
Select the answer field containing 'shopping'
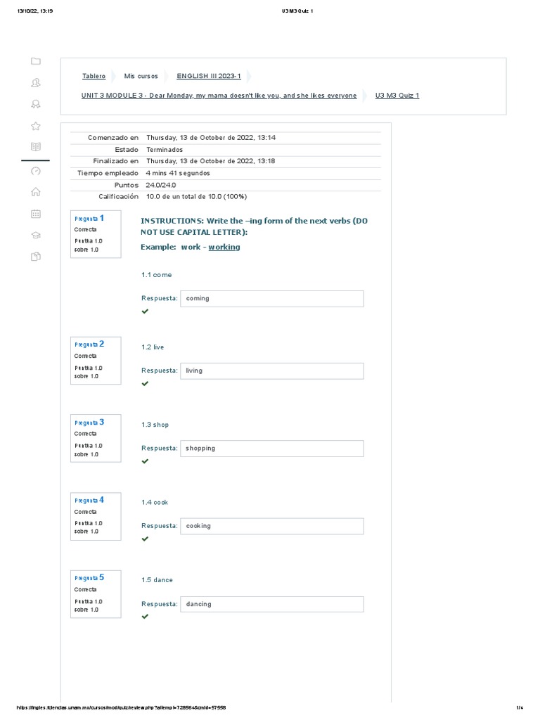point(271,448)
